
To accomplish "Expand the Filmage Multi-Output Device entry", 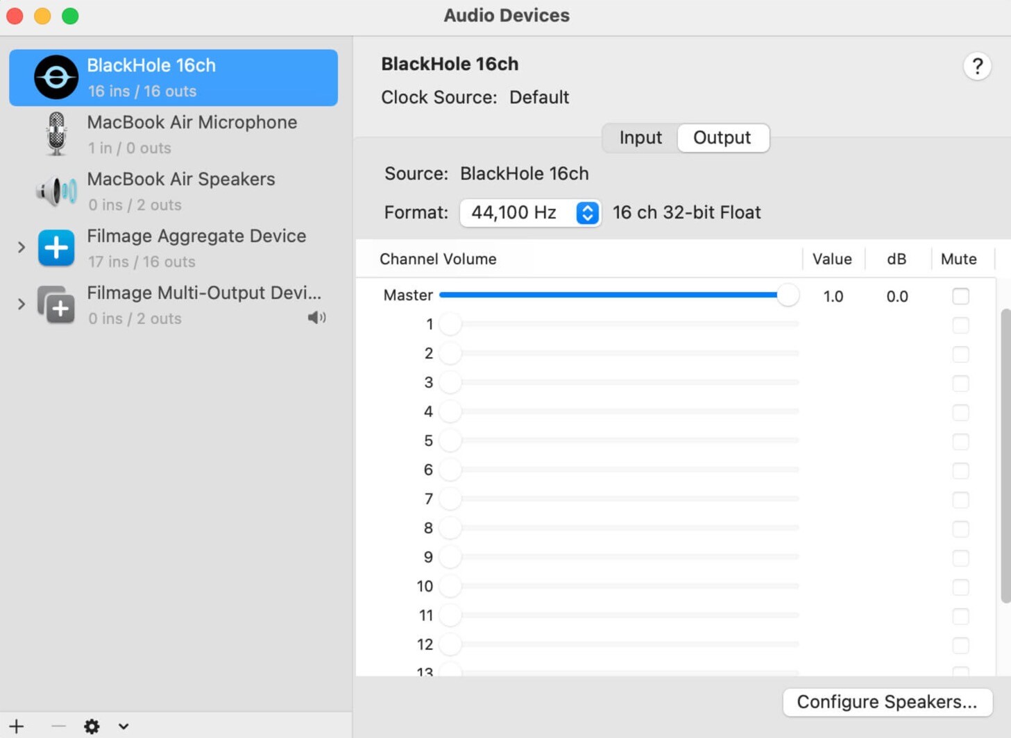I will tap(22, 304).
